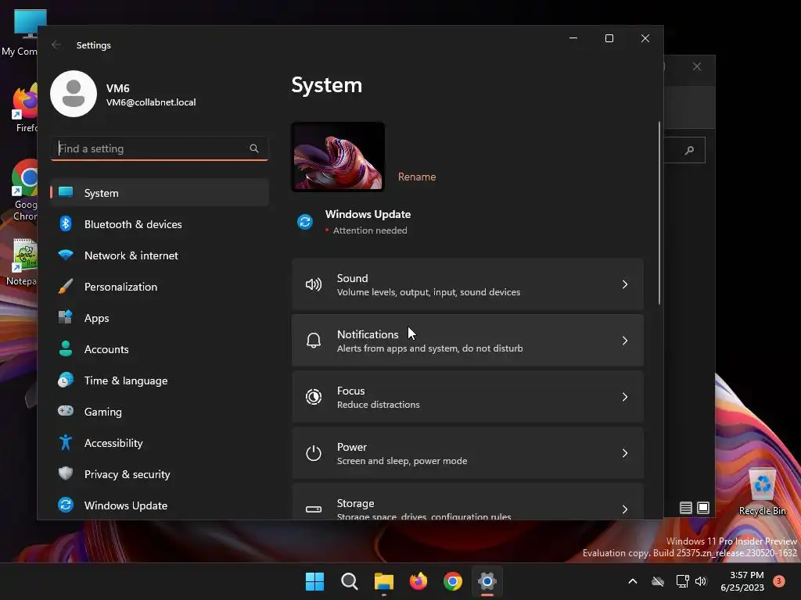Launch Firefox from taskbar

point(418,581)
